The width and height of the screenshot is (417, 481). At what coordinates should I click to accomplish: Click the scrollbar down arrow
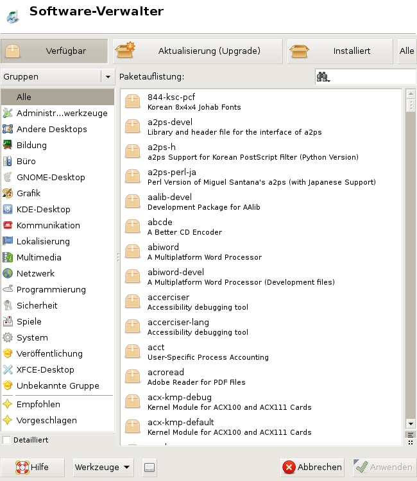pos(411,424)
